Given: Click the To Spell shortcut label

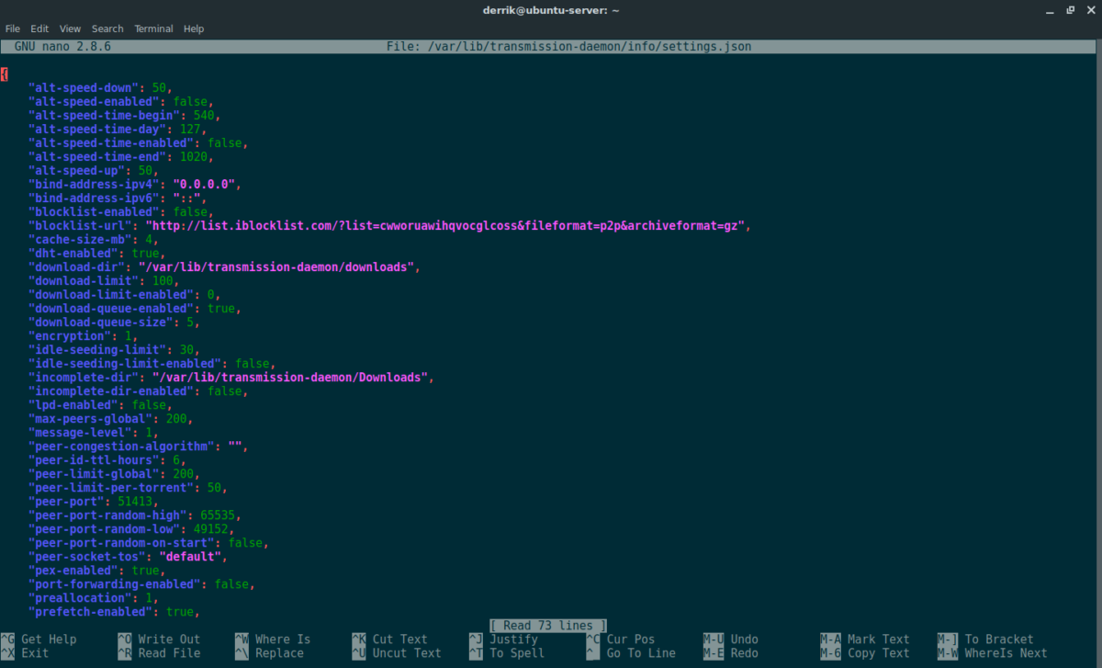Looking at the screenshot, I should (x=517, y=653).
